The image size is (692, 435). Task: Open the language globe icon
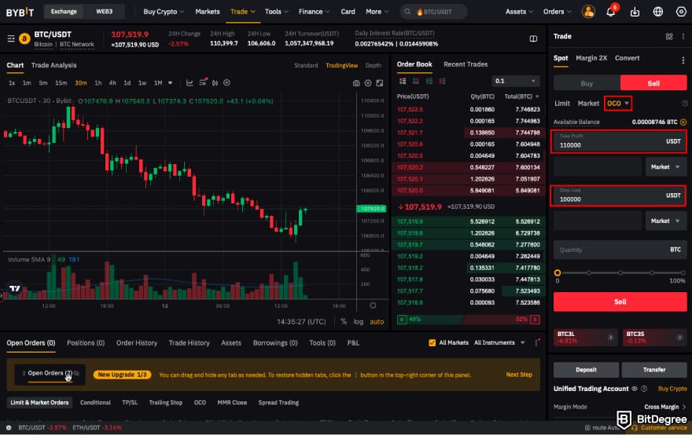[658, 12]
